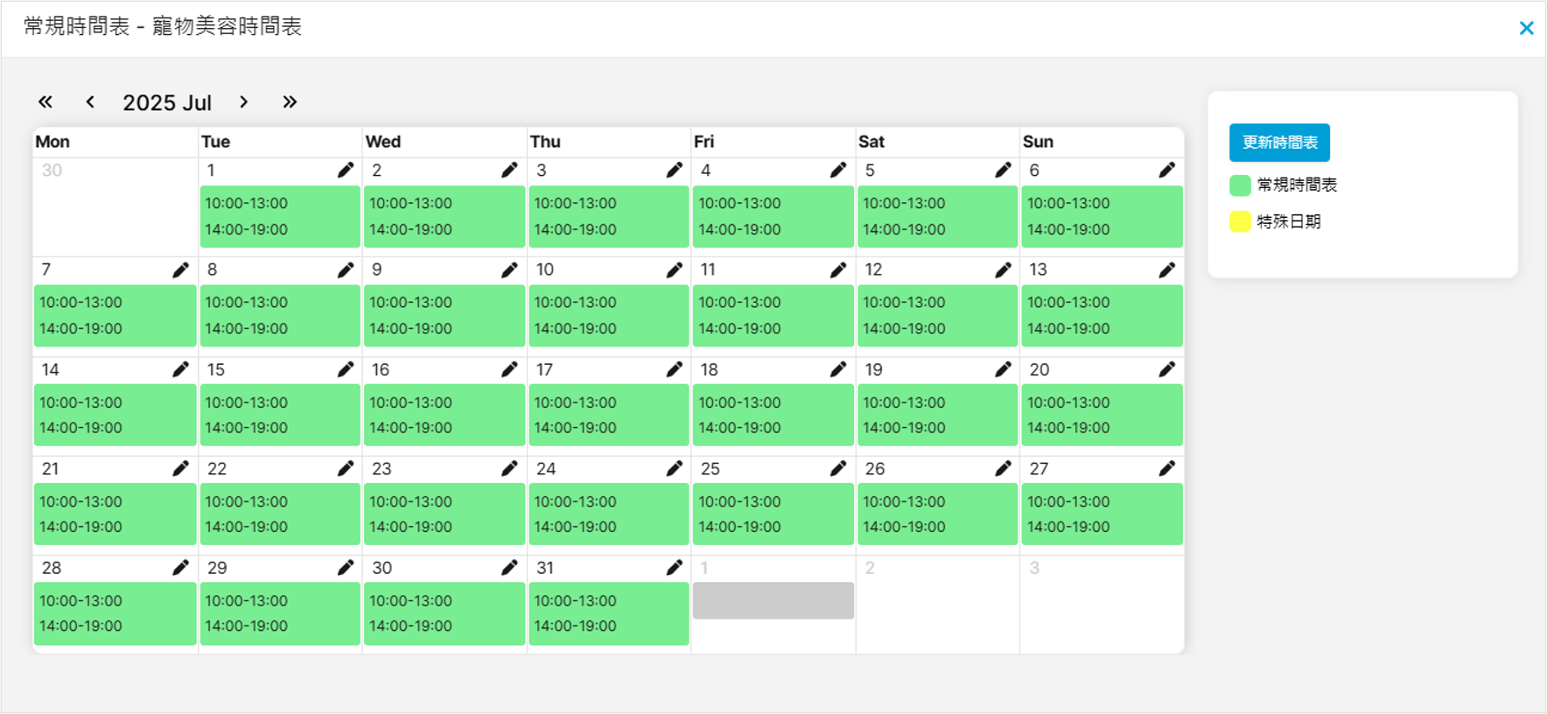
Task: Select the July 27 time slot block
Action: [x=1102, y=514]
